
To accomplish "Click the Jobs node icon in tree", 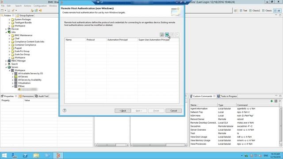I will [9, 32].
